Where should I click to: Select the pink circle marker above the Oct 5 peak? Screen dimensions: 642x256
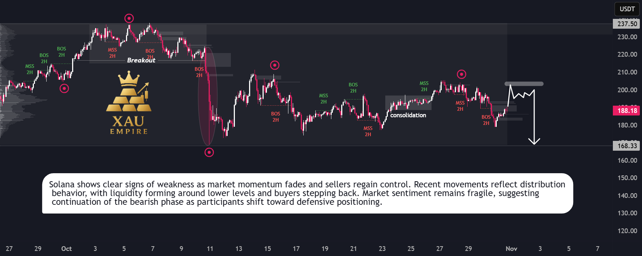coord(129,18)
